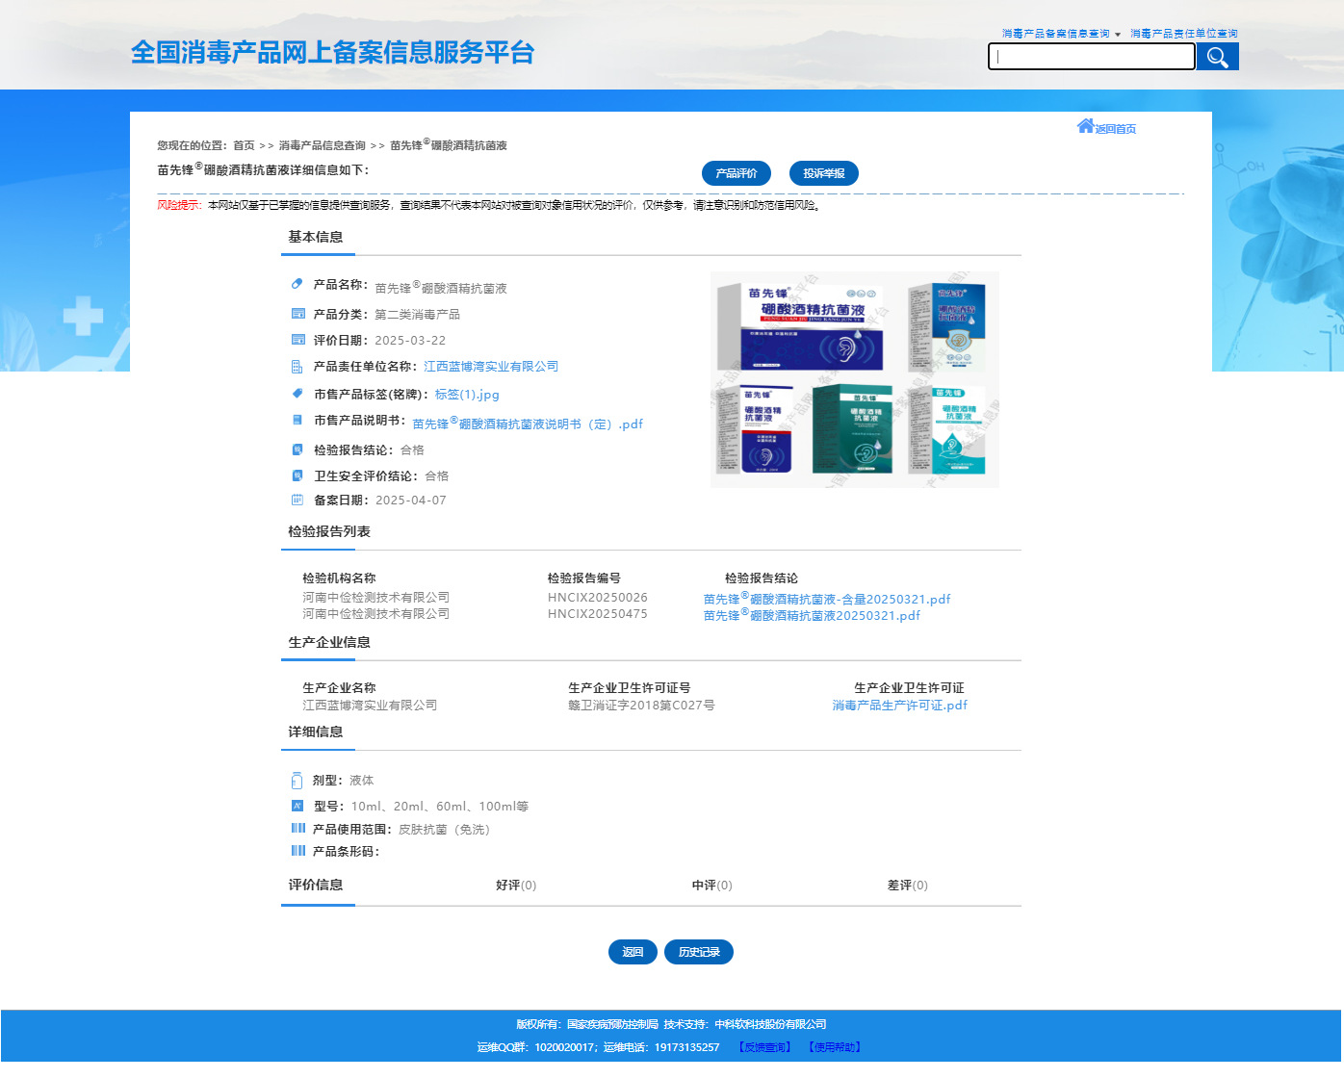
Task: Click the 投诉举报 button
Action: point(824,173)
